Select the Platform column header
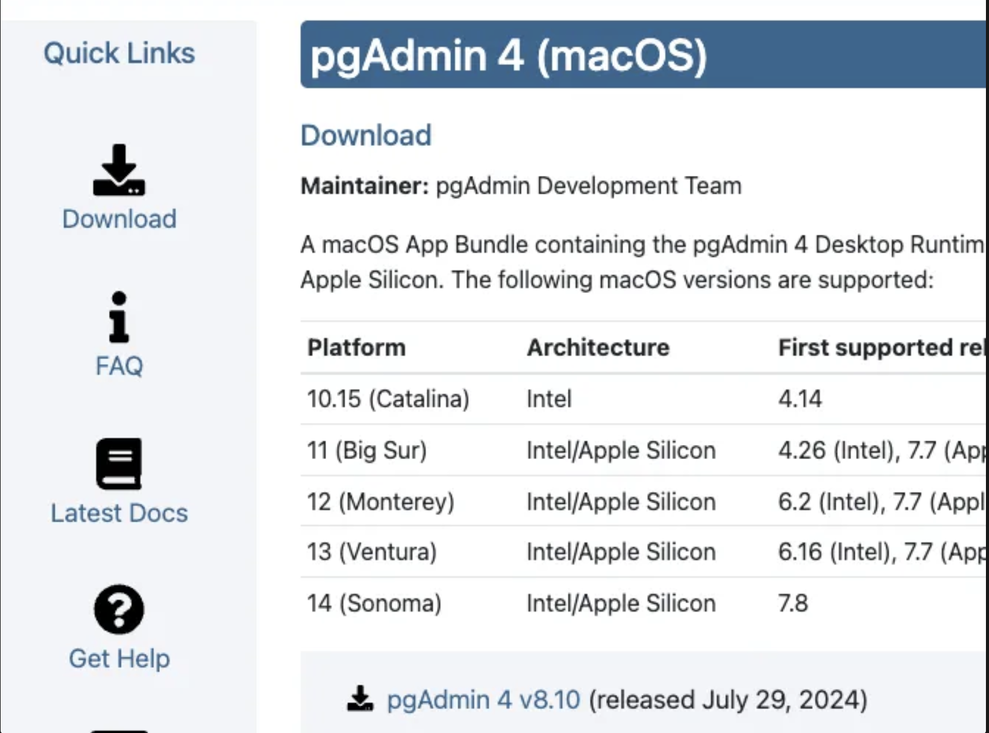The width and height of the screenshot is (989, 733). click(x=356, y=348)
